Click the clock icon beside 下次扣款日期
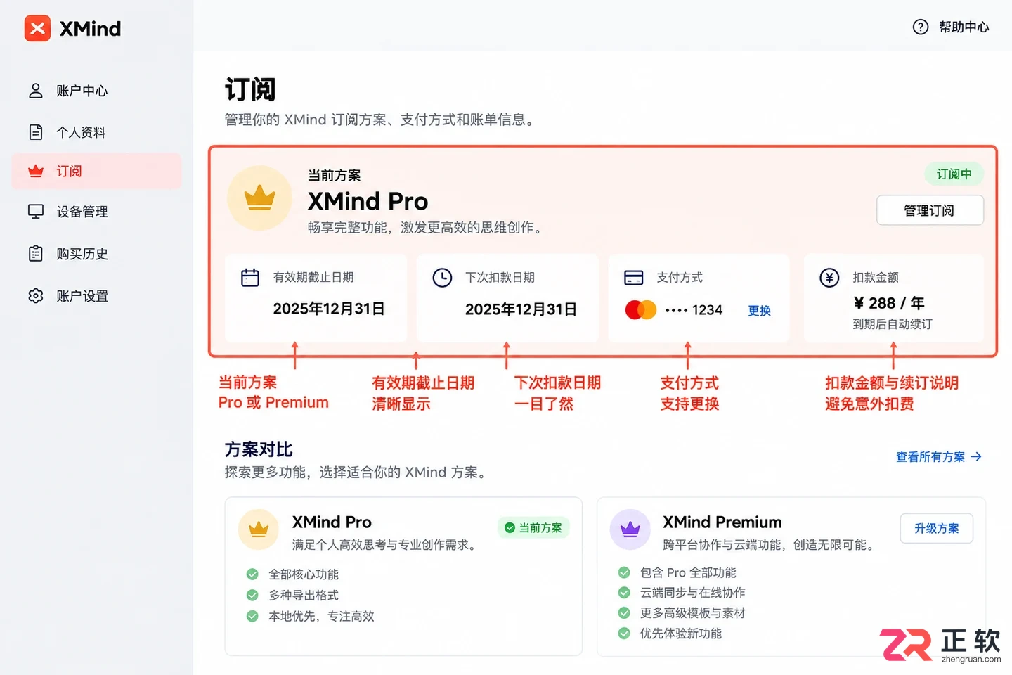 [x=442, y=278]
